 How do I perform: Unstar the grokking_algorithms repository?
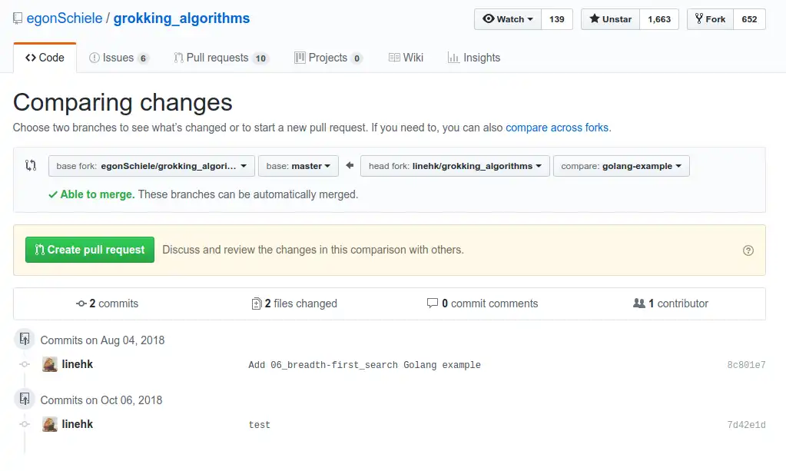point(609,19)
